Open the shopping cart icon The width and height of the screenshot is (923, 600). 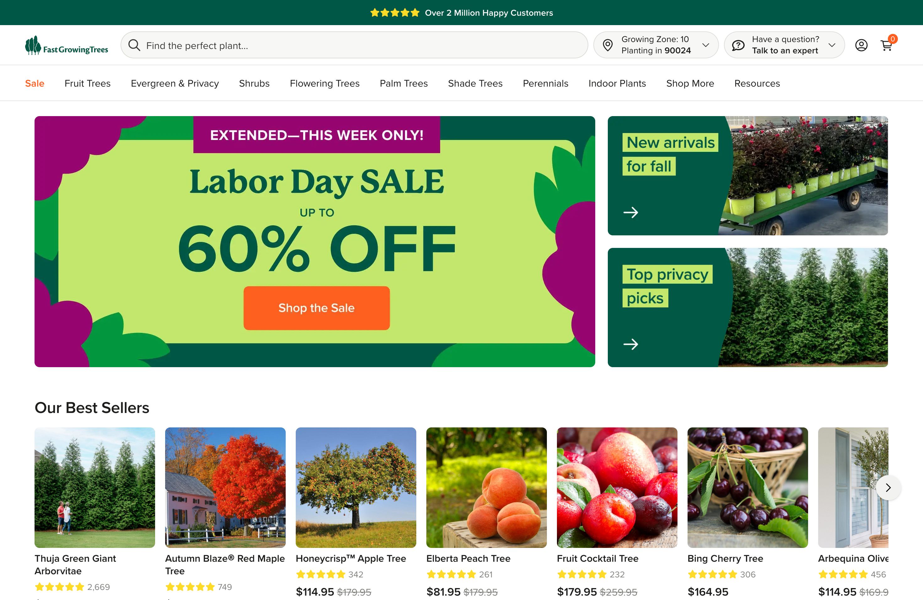pyautogui.click(x=887, y=46)
